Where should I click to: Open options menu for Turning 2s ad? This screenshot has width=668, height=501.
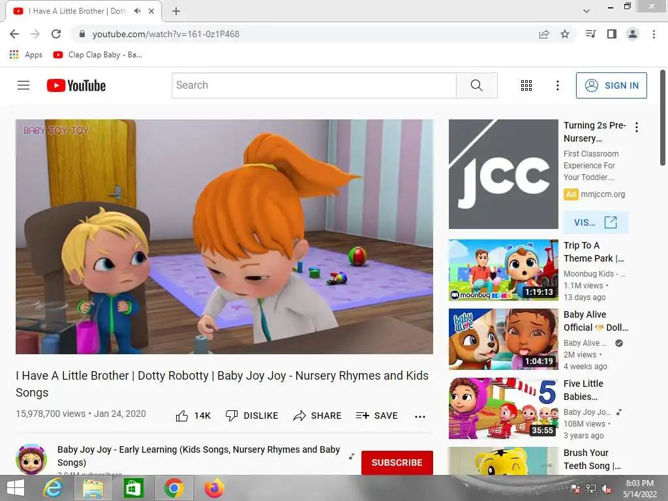637,127
